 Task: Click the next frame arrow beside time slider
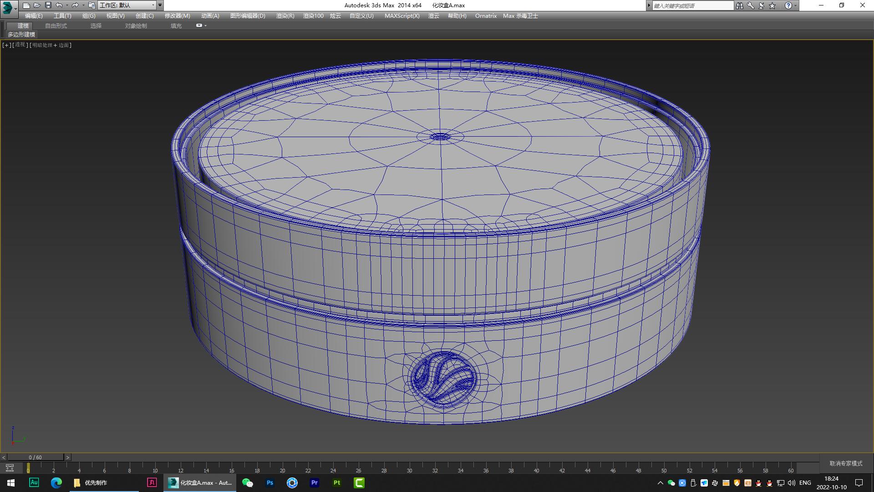(x=67, y=457)
